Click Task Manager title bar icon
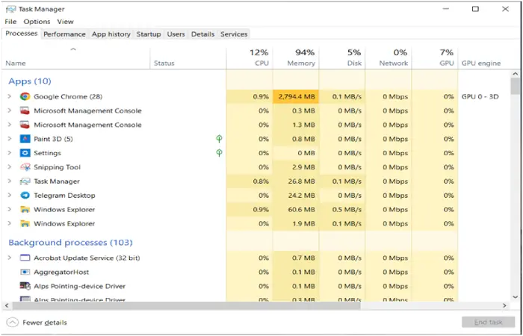This screenshot has width=523, height=336. [x=11, y=9]
